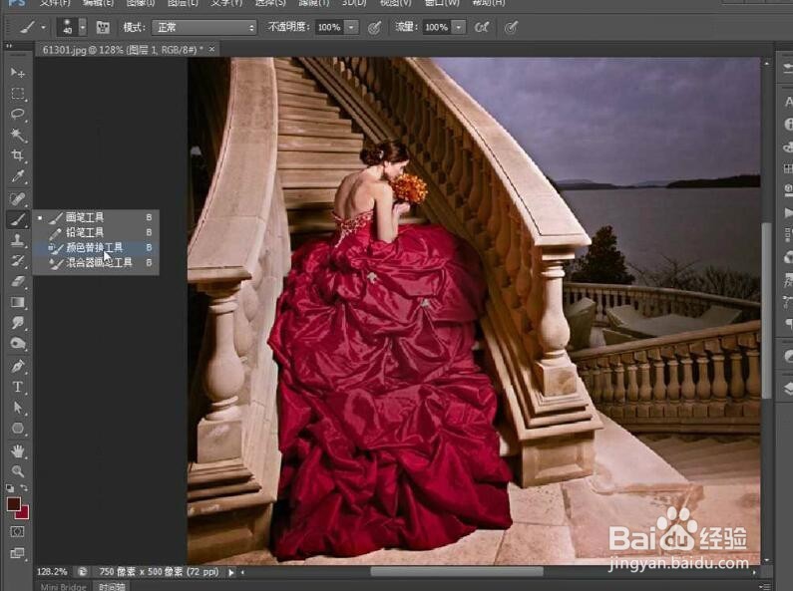Open the 流量 slider dropdown arrow
This screenshot has width=793, height=591.
click(x=458, y=27)
